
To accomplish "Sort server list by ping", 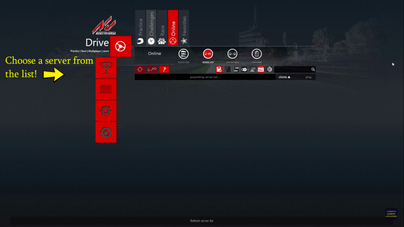I will [308, 77].
